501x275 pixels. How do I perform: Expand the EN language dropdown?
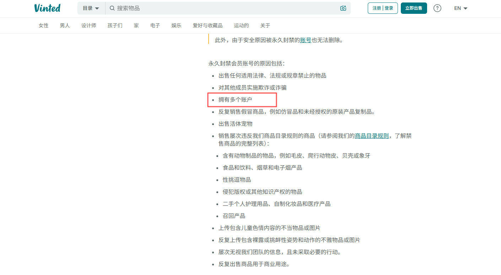point(460,8)
